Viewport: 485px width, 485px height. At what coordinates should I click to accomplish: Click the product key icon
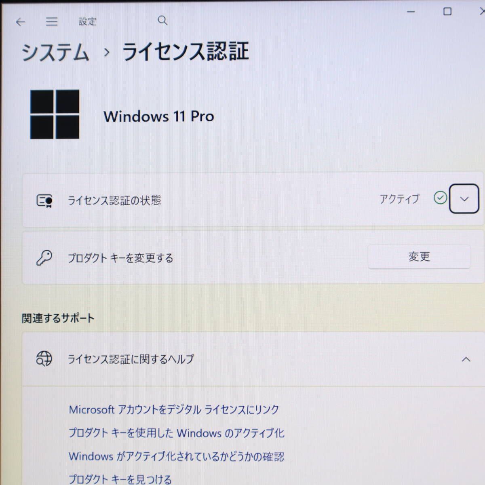44,257
